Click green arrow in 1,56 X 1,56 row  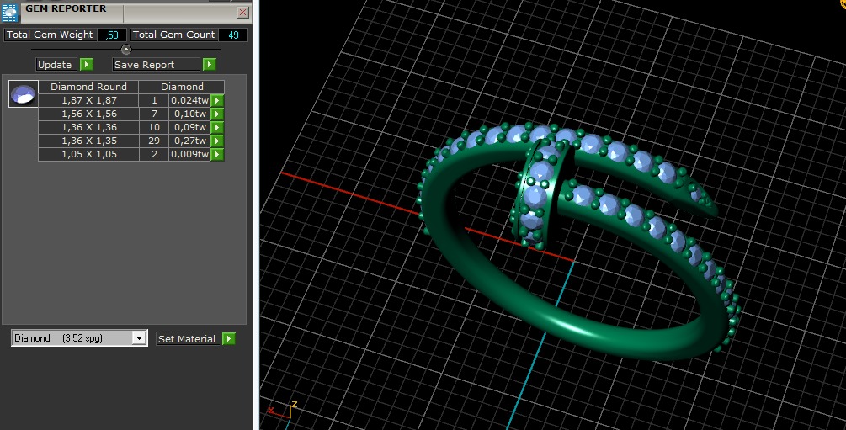(217, 114)
